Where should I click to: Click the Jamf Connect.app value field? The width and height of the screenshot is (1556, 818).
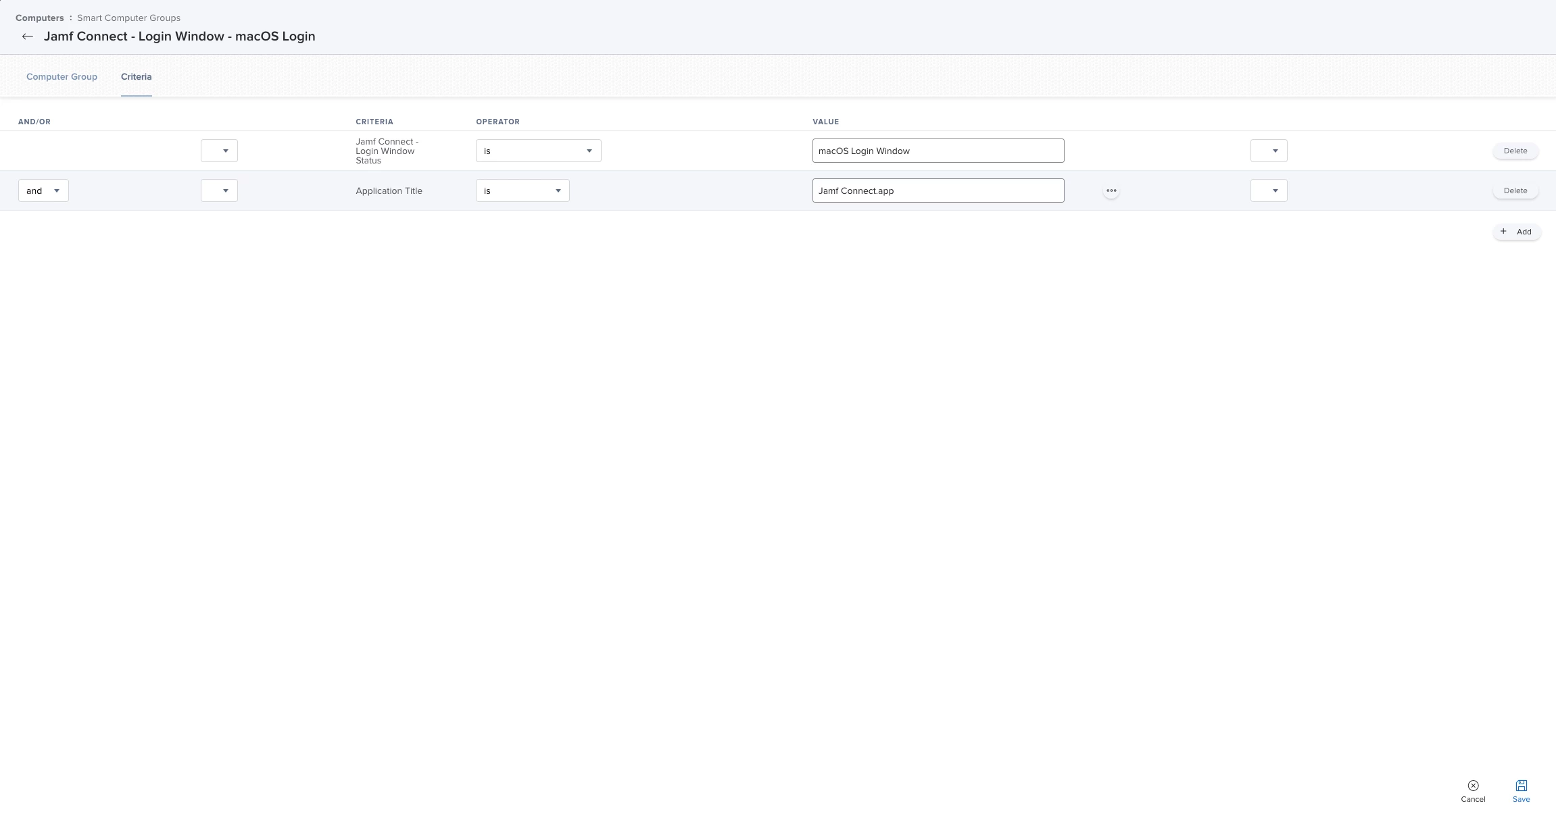coord(938,190)
